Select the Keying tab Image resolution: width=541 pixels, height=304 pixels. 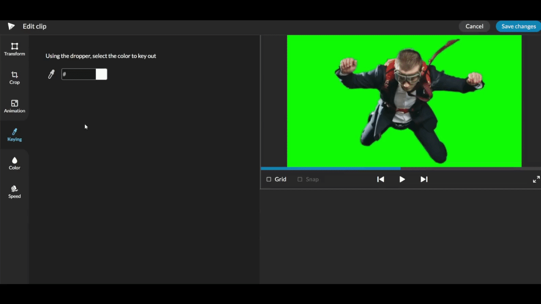coord(14,135)
